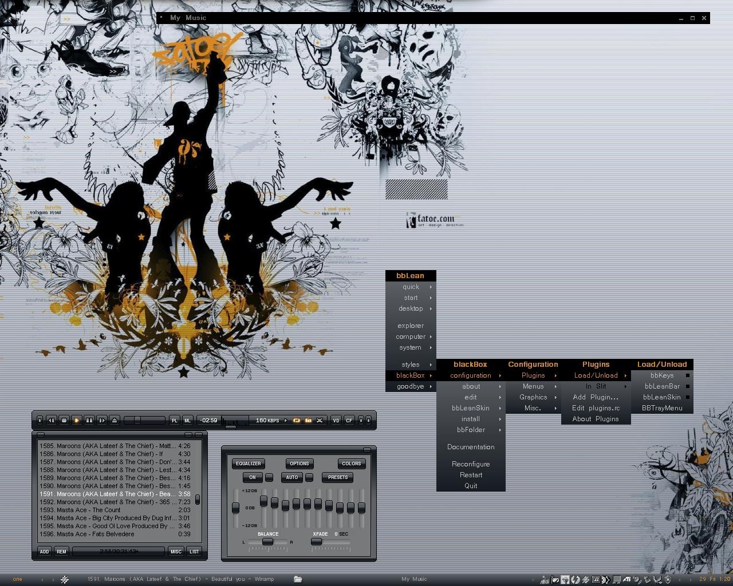Click the REM button in playlist
733x586 pixels.
point(61,552)
